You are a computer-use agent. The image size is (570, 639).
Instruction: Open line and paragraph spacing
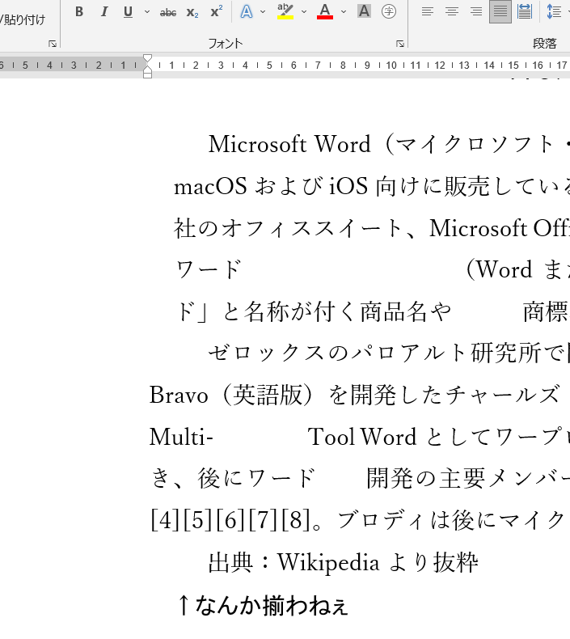(554, 11)
